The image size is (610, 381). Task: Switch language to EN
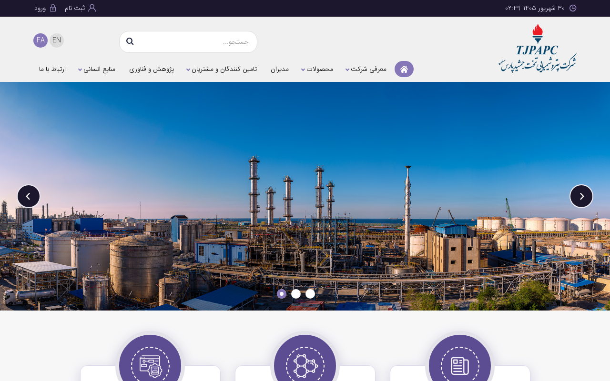pos(57,40)
